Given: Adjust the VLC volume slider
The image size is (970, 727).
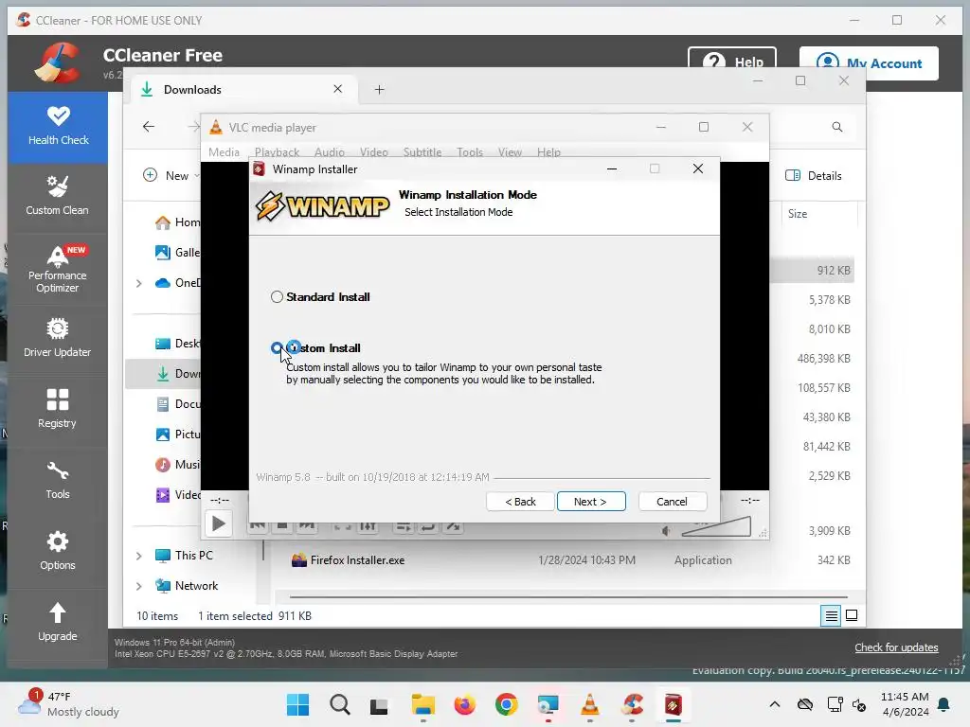Looking at the screenshot, I should [x=716, y=527].
